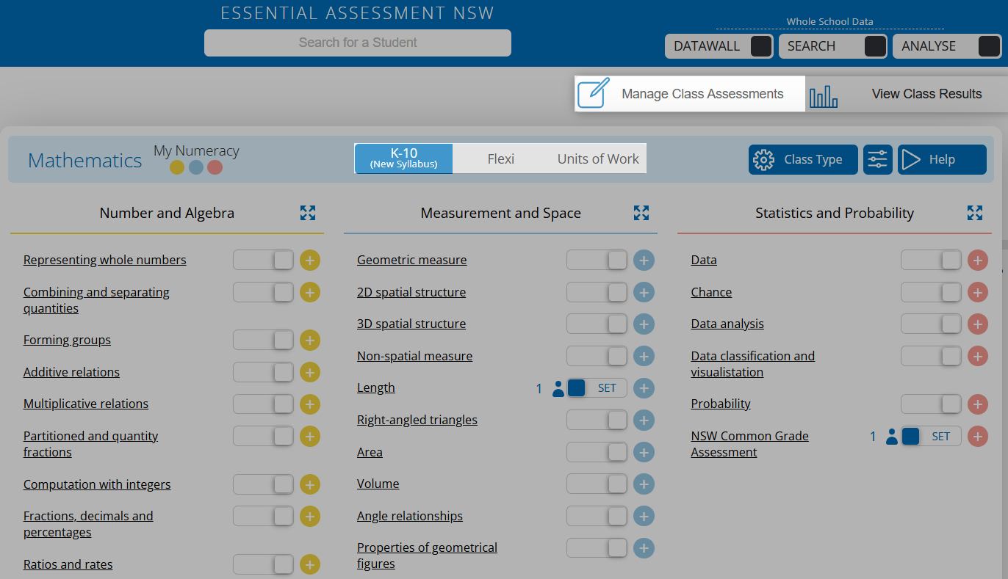This screenshot has width=1008, height=579.
Task: Toggle the Data assessment switch
Action: [x=931, y=260]
